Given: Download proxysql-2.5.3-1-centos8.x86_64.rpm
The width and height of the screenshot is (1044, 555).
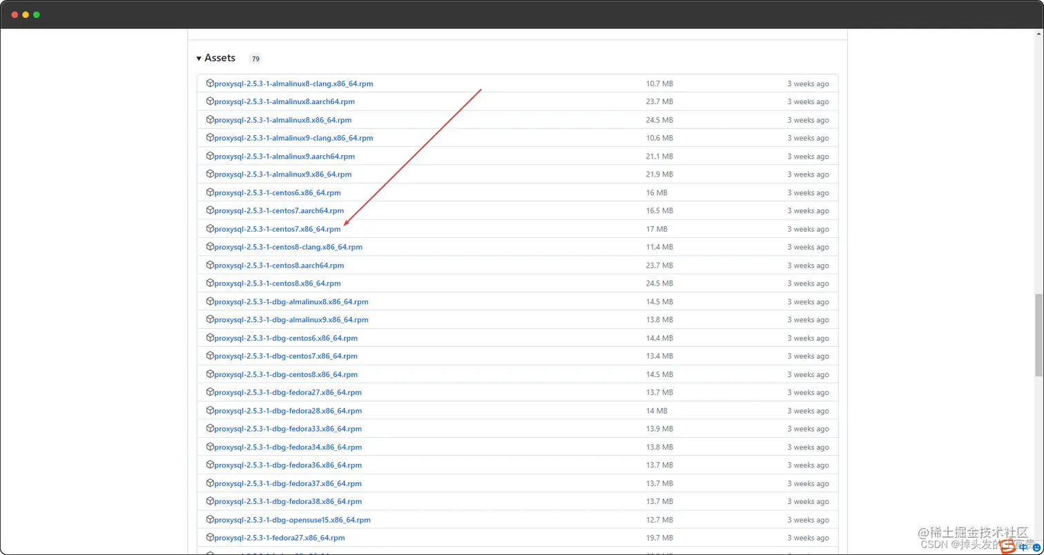Looking at the screenshot, I should click(278, 283).
